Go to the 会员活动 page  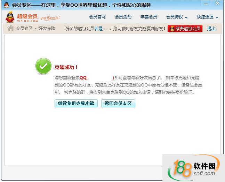[123, 17]
